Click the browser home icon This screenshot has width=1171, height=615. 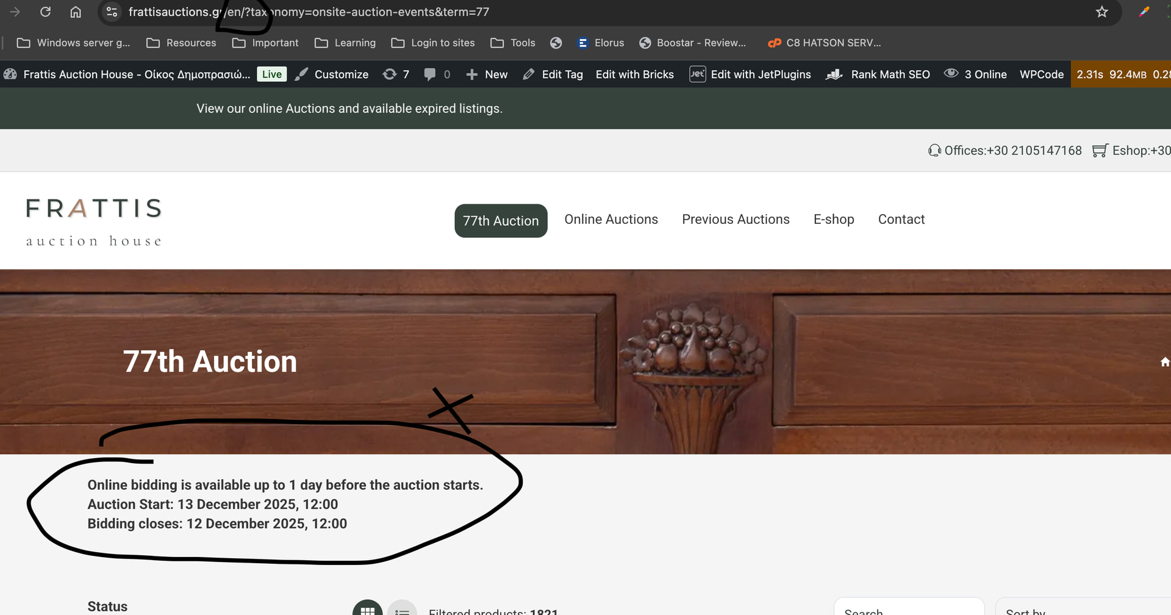coord(76,12)
